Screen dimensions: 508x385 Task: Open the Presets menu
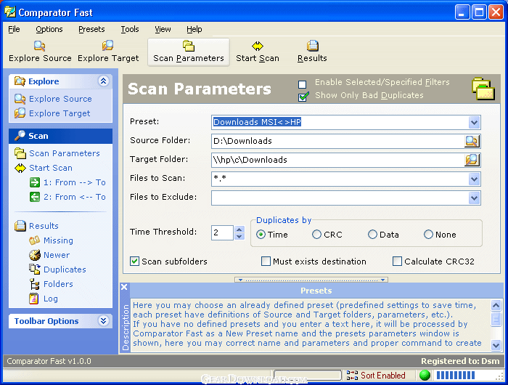pyautogui.click(x=91, y=29)
